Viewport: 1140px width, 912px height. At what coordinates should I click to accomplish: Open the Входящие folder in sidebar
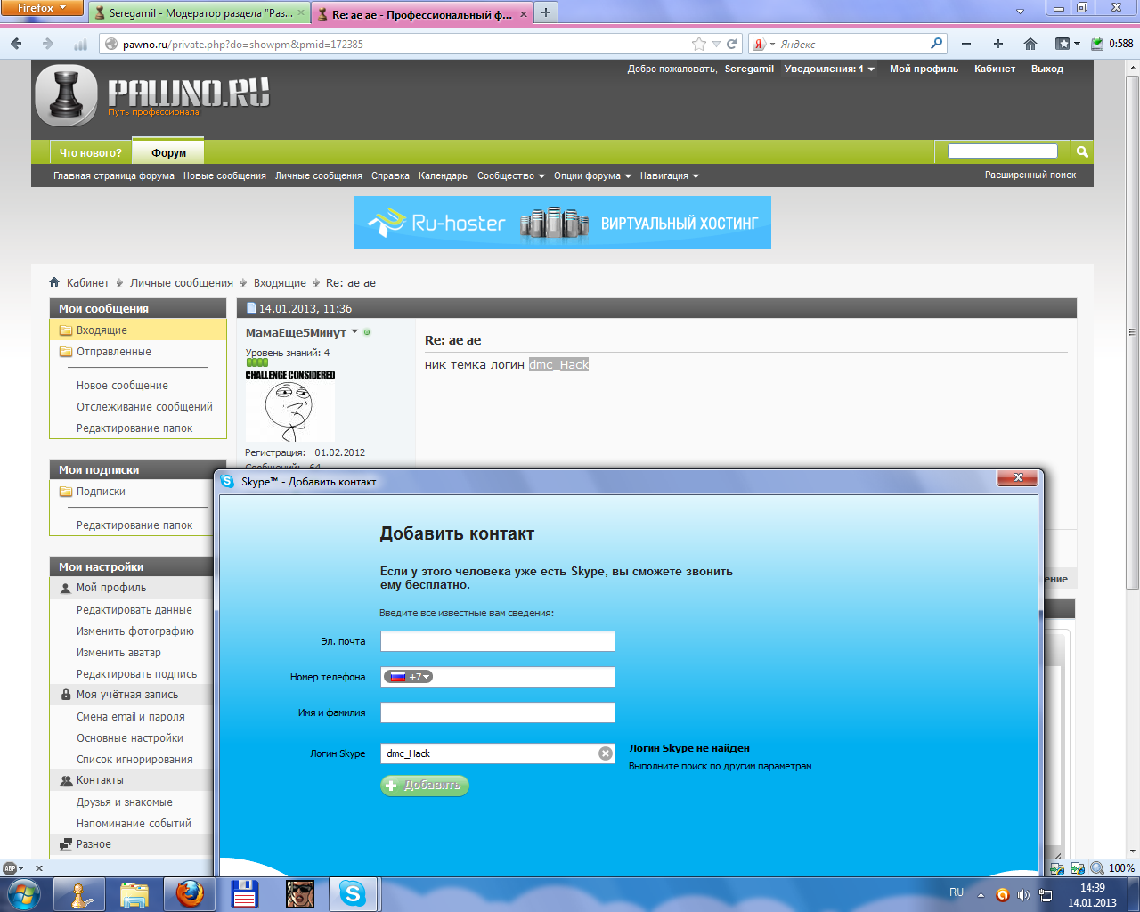coord(138,330)
